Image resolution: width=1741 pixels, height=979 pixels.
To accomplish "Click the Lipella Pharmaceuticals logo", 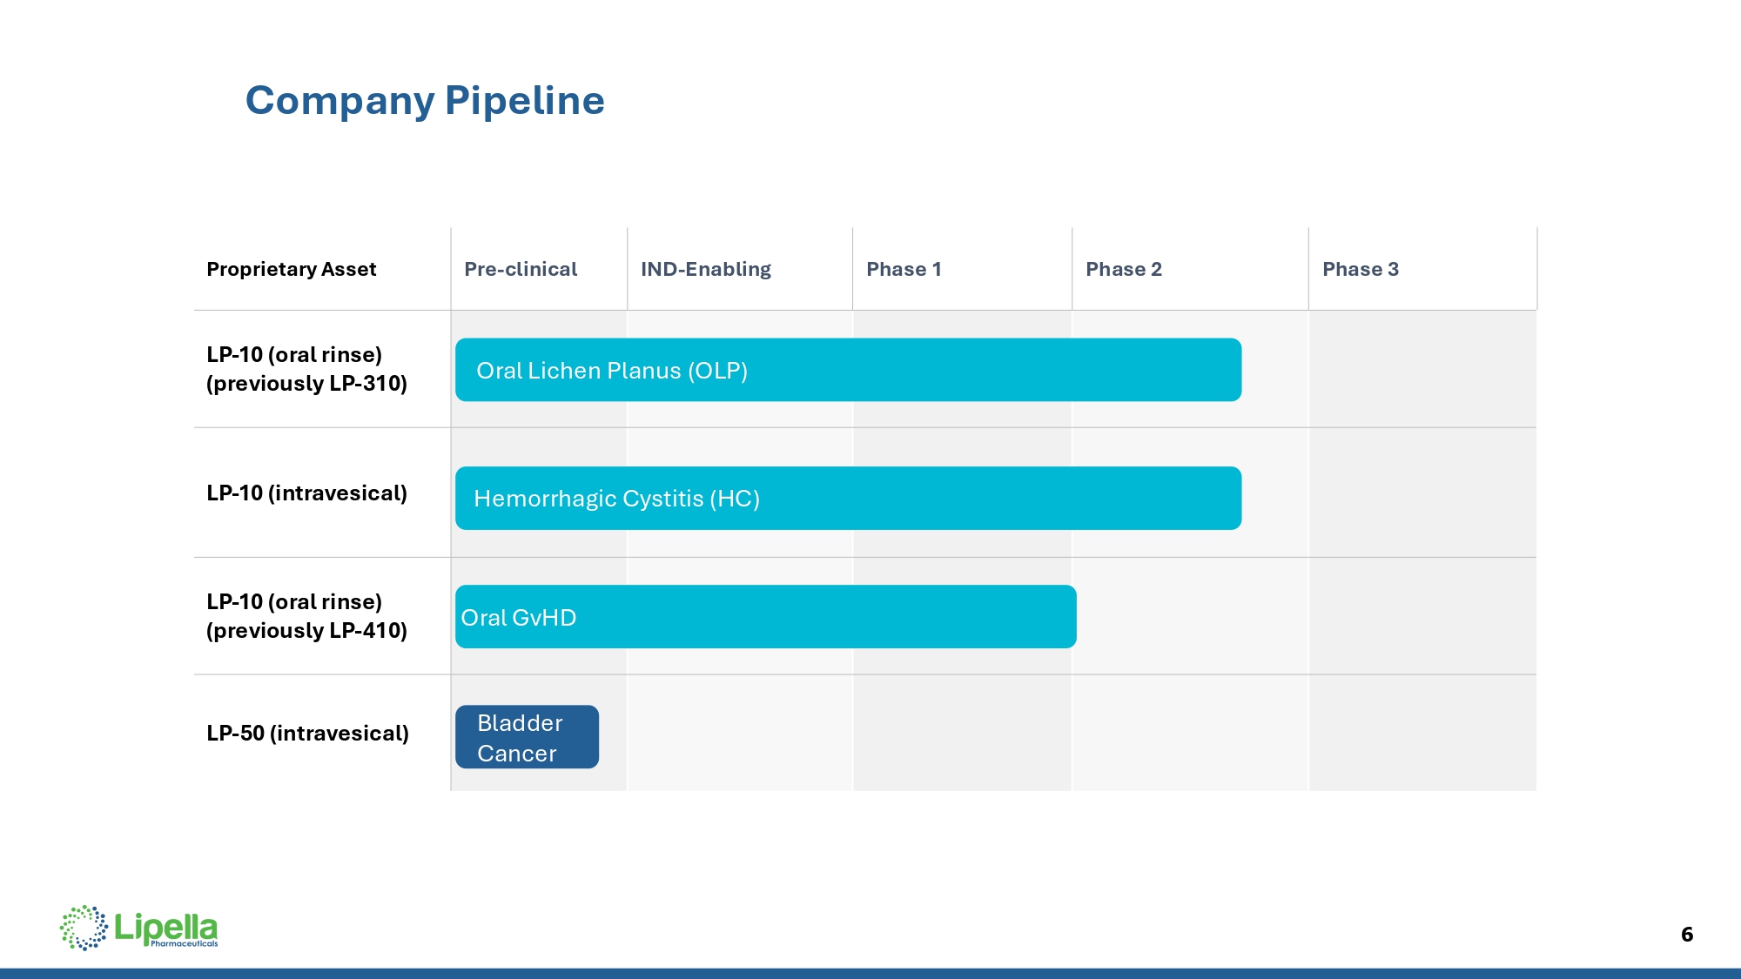I will coord(139,928).
